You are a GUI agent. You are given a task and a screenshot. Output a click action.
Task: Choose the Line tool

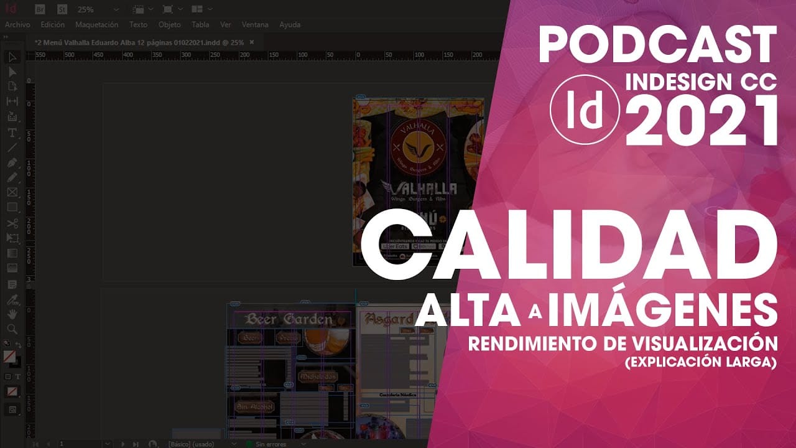click(x=12, y=147)
